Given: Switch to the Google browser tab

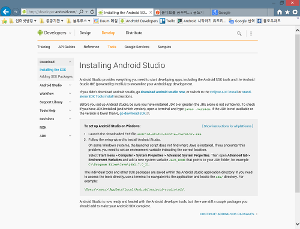Looking at the screenshot, I should (239, 13).
